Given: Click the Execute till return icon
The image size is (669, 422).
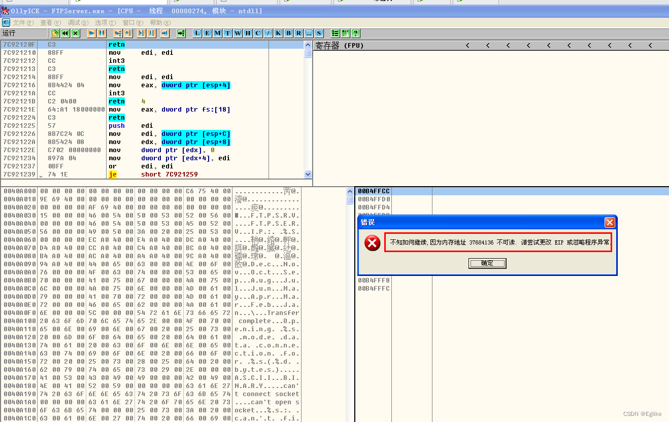Looking at the screenshot, I should pyautogui.click(x=164, y=33).
